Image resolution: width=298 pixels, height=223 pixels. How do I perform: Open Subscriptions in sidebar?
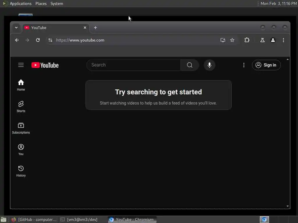(21, 128)
